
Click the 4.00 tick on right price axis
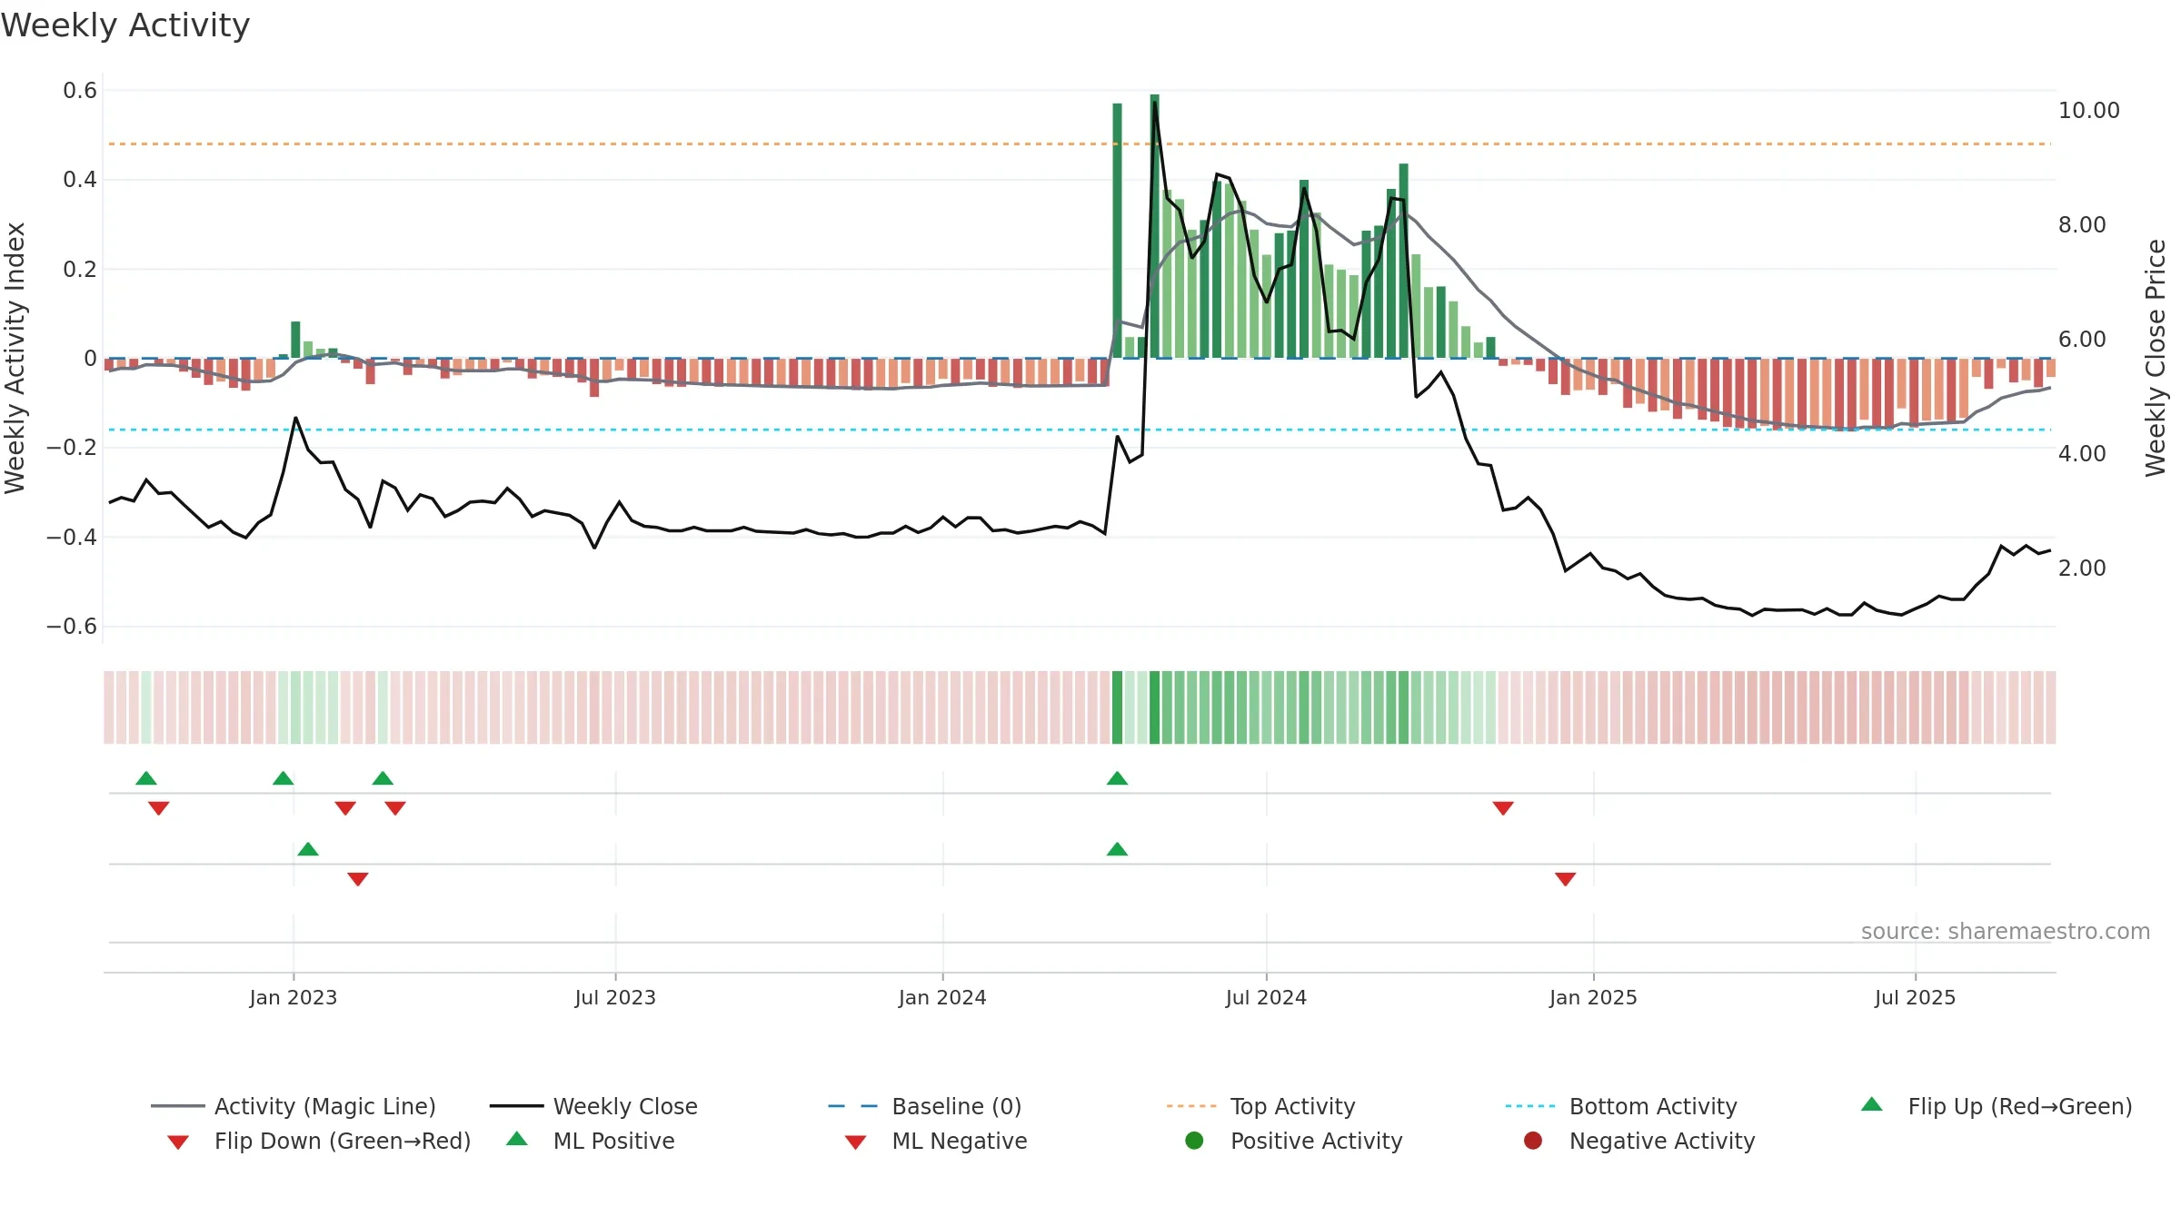2083,454
